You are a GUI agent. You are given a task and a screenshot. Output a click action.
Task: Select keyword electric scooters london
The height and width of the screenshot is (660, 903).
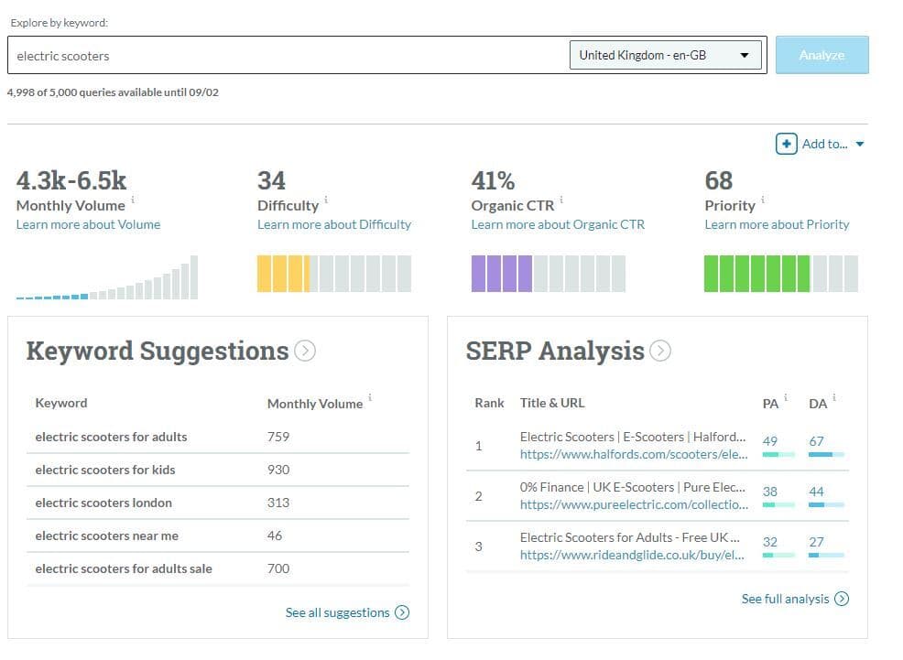coord(103,503)
